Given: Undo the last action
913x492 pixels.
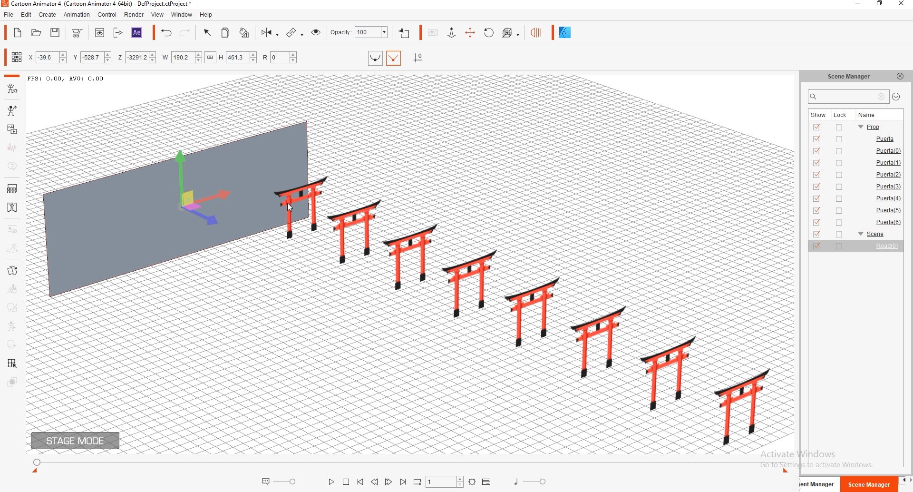Looking at the screenshot, I should (166, 33).
